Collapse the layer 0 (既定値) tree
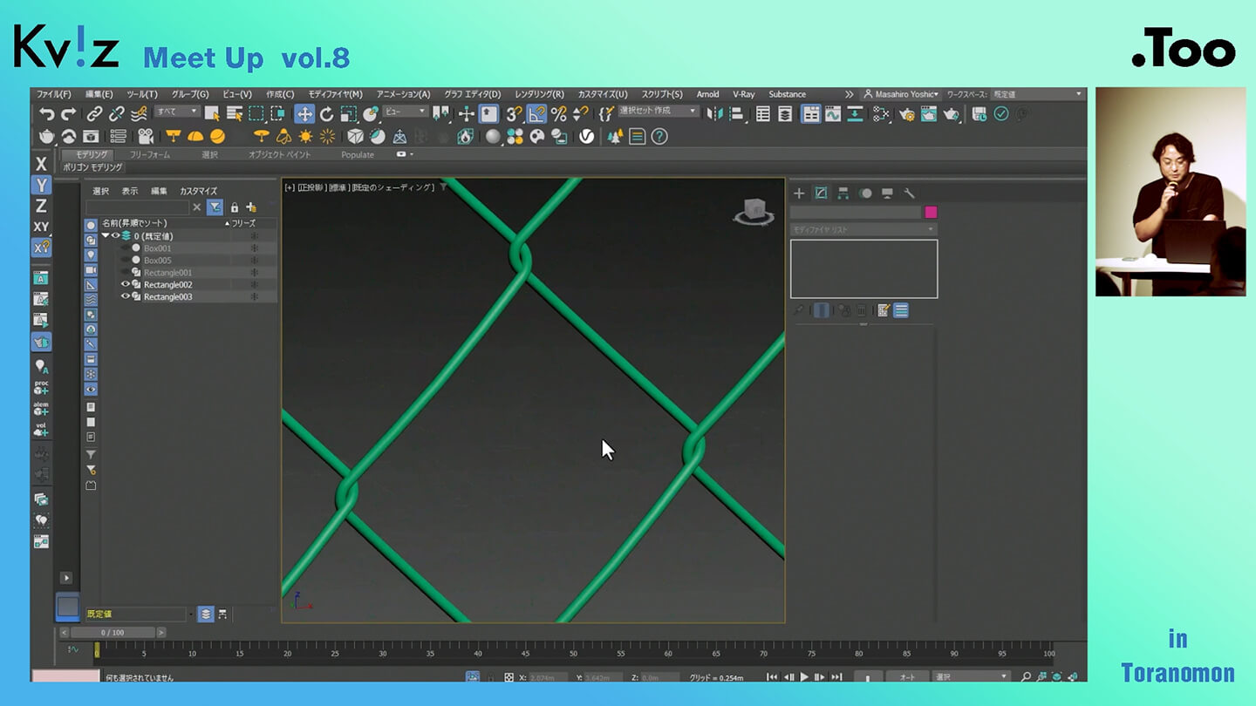 point(106,236)
